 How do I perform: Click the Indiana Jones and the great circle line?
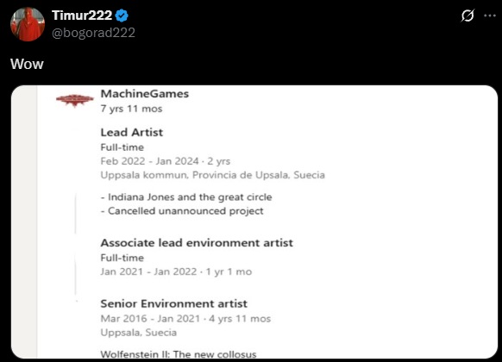coord(186,197)
